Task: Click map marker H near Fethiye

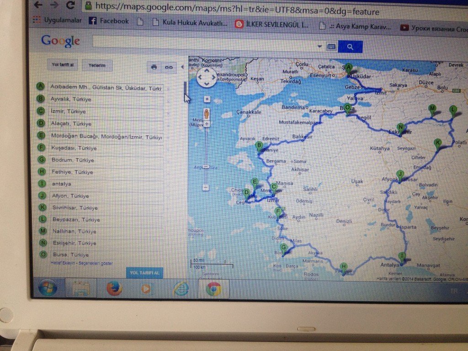Action: click(x=344, y=267)
